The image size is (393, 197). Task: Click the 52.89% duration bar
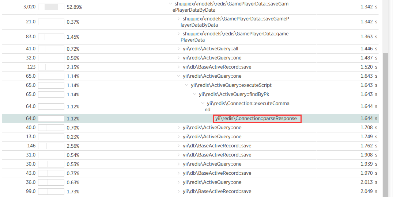click(51, 7)
